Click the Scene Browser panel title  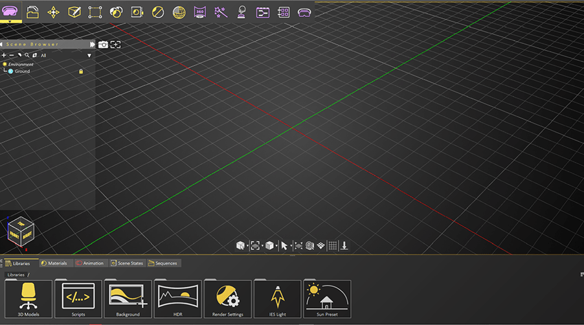click(x=32, y=44)
